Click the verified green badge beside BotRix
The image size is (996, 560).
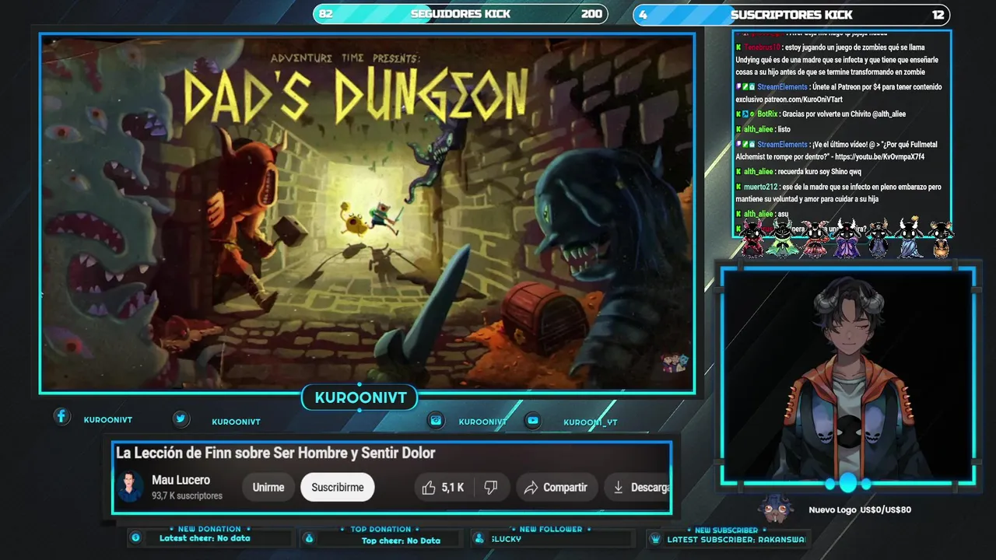pyautogui.click(x=752, y=114)
